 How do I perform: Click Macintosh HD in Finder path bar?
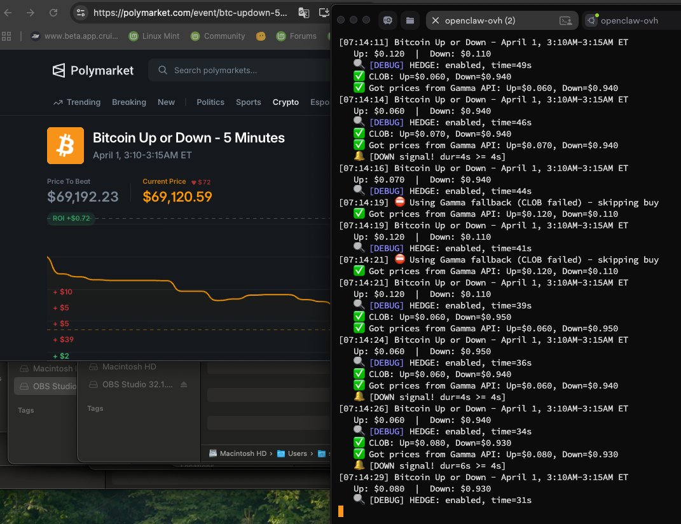click(238, 453)
